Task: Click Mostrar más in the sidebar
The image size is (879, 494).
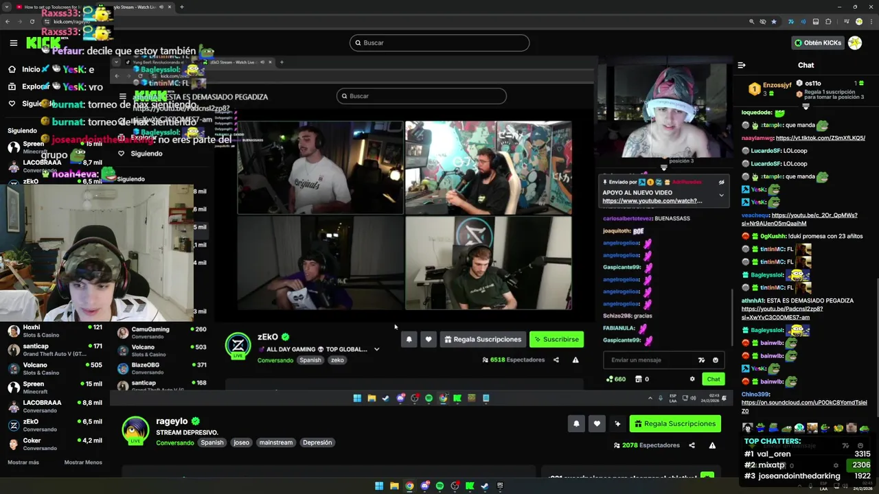Action: 23,462
